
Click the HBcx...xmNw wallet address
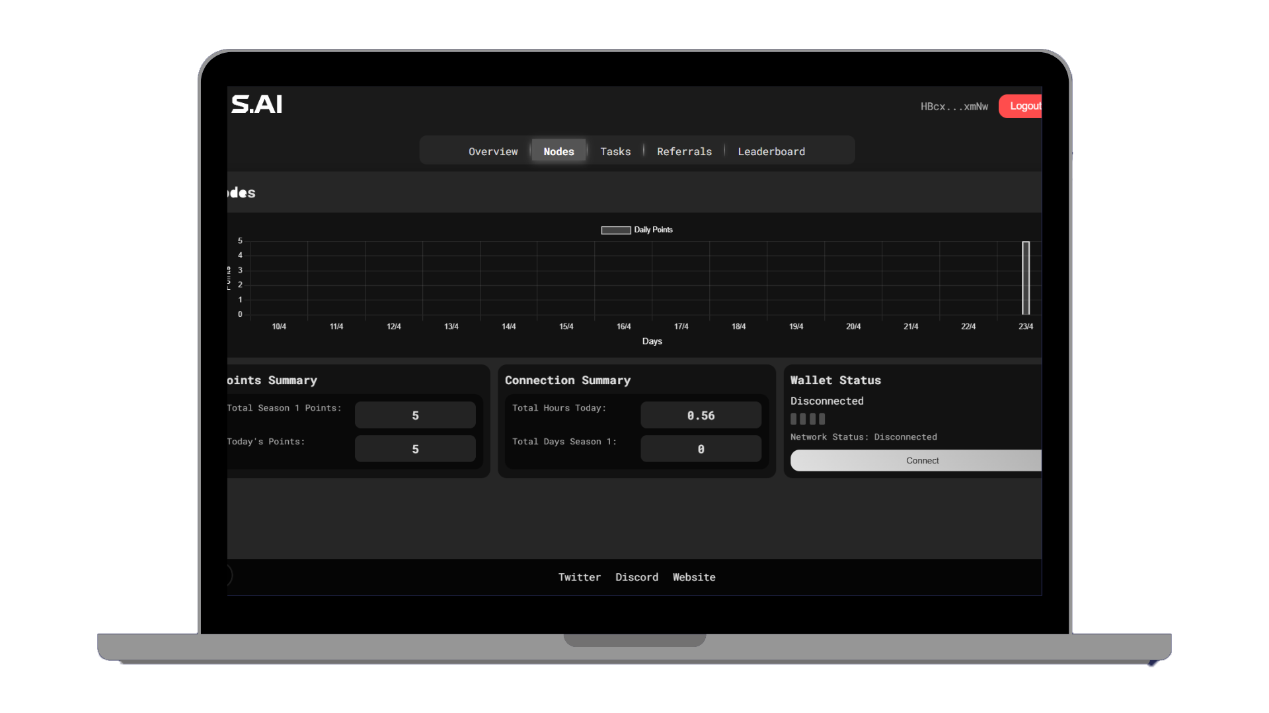click(954, 106)
